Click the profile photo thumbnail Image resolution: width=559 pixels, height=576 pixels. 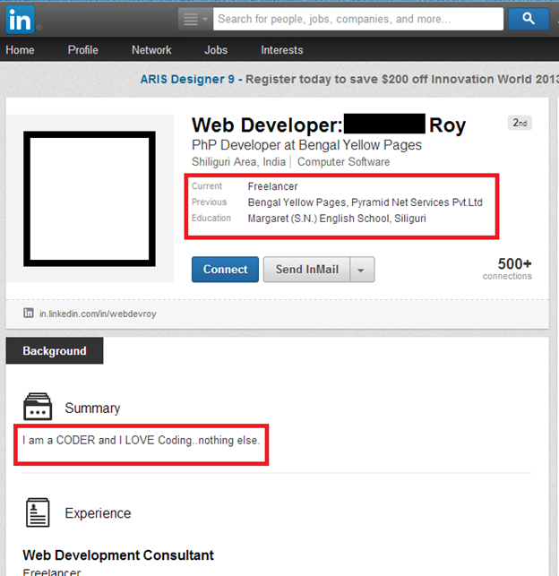[x=90, y=199]
